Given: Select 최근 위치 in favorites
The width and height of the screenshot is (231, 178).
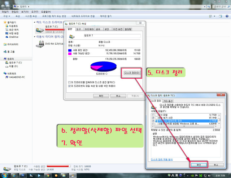Looking at the screenshot, I should pos(12,29).
